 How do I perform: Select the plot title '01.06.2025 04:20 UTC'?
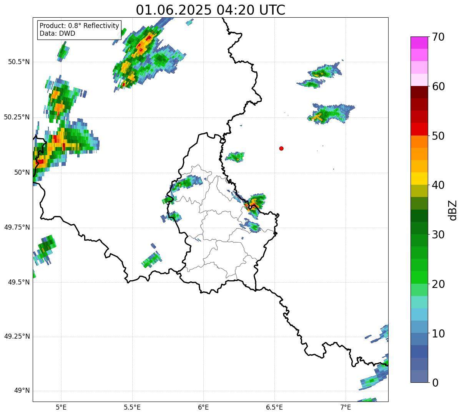(211, 10)
